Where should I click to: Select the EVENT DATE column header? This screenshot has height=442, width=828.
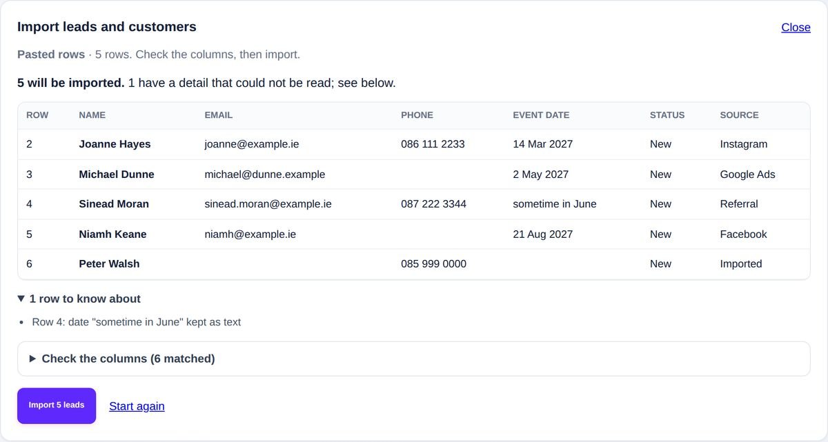pos(541,115)
